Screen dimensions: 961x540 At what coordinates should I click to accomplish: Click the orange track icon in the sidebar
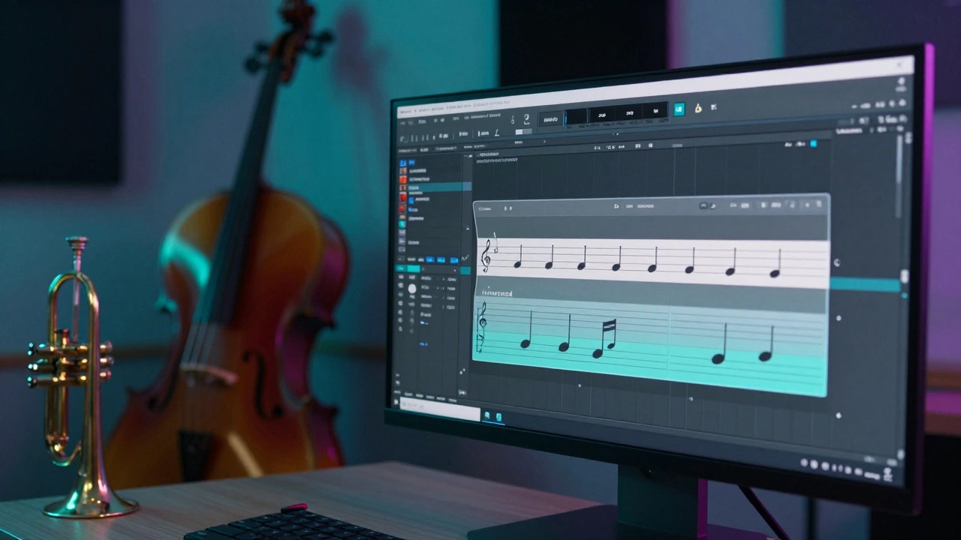pyautogui.click(x=402, y=178)
